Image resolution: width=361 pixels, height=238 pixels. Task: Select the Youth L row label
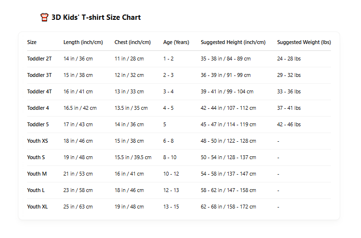coord(36,190)
